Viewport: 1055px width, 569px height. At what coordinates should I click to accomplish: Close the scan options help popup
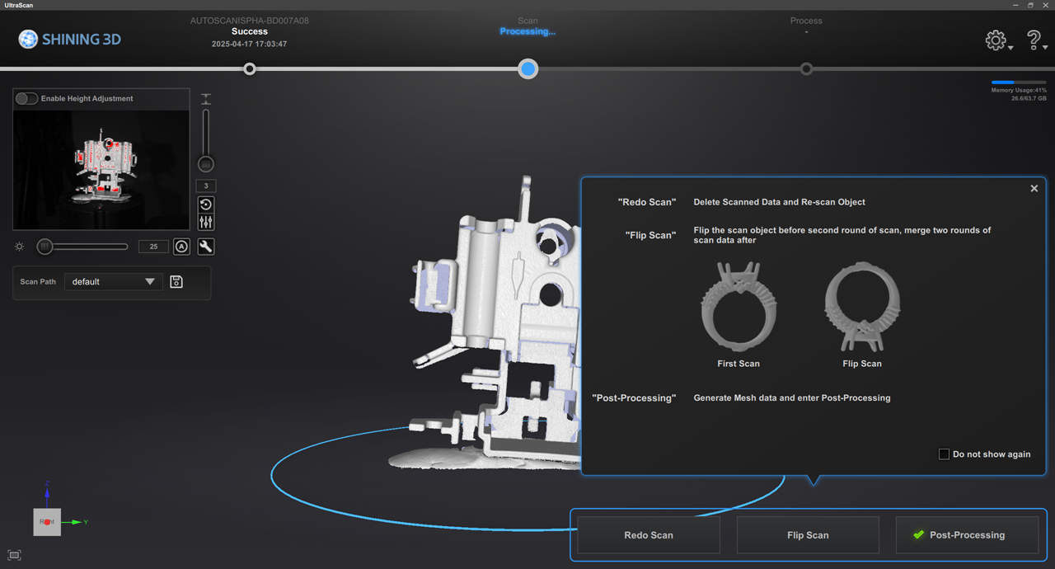1034,189
